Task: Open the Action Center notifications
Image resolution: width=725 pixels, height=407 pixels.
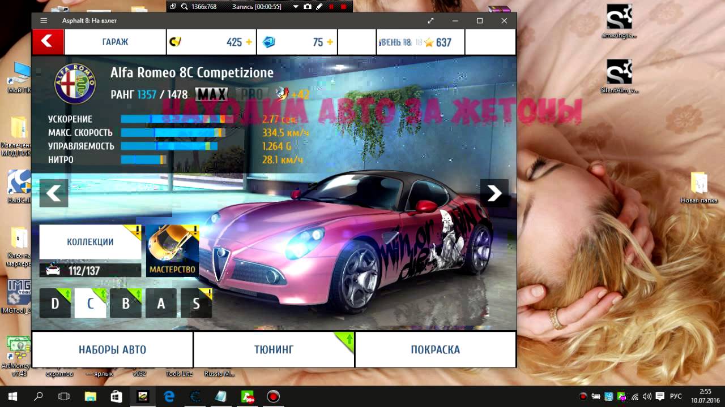Action: pos(659,397)
